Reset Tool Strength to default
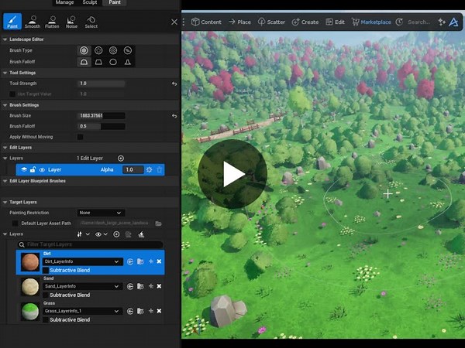This screenshot has width=465, height=348. [x=174, y=84]
